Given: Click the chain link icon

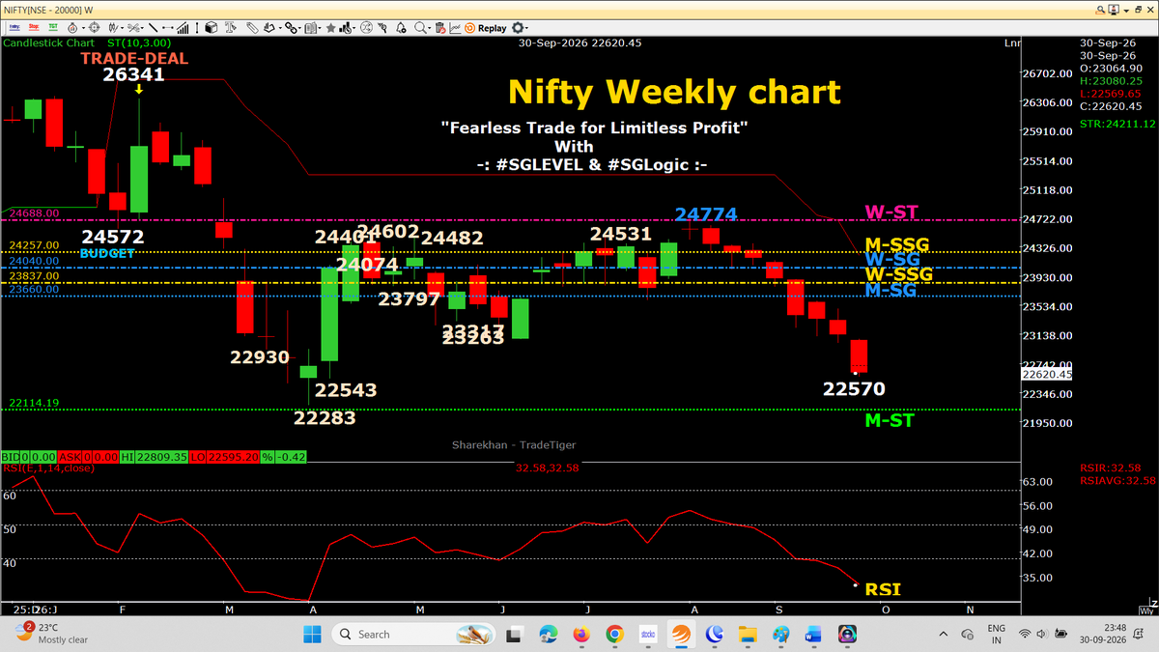Looking at the screenshot, I should [290, 28].
